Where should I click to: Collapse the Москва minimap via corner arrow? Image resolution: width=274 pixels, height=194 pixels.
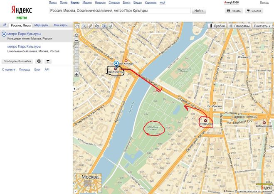click(75, 192)
